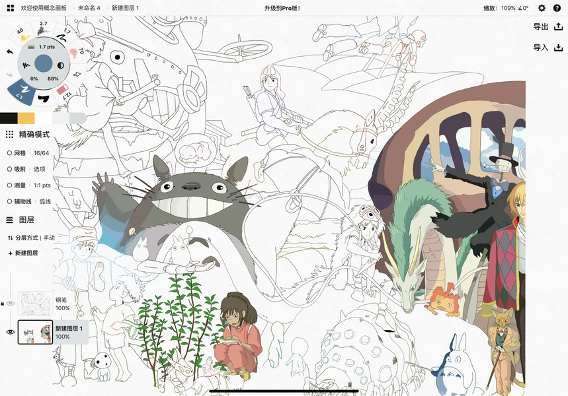This screenshot has width=568, height=396.
Task: Enable the 吸附 snap toggle
Action: [x=10, y=169]
